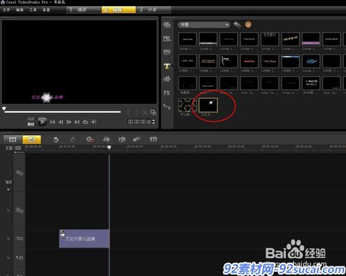Select the Title (T) library icon
This screenshot has height=276, width=346.
(167, 66)
